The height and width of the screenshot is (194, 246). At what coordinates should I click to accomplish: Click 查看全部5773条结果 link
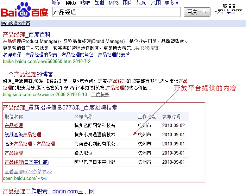pyautogui.click(x=28, y=171)
